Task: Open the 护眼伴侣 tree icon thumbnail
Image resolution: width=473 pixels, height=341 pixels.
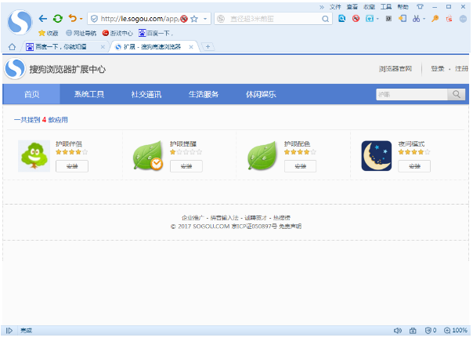Action: (x=34, y=156)
